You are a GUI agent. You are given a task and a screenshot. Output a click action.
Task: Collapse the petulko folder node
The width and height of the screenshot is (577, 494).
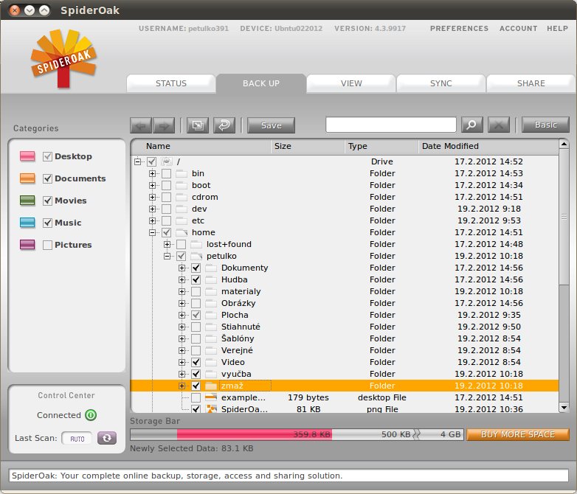tap(167, 256)
